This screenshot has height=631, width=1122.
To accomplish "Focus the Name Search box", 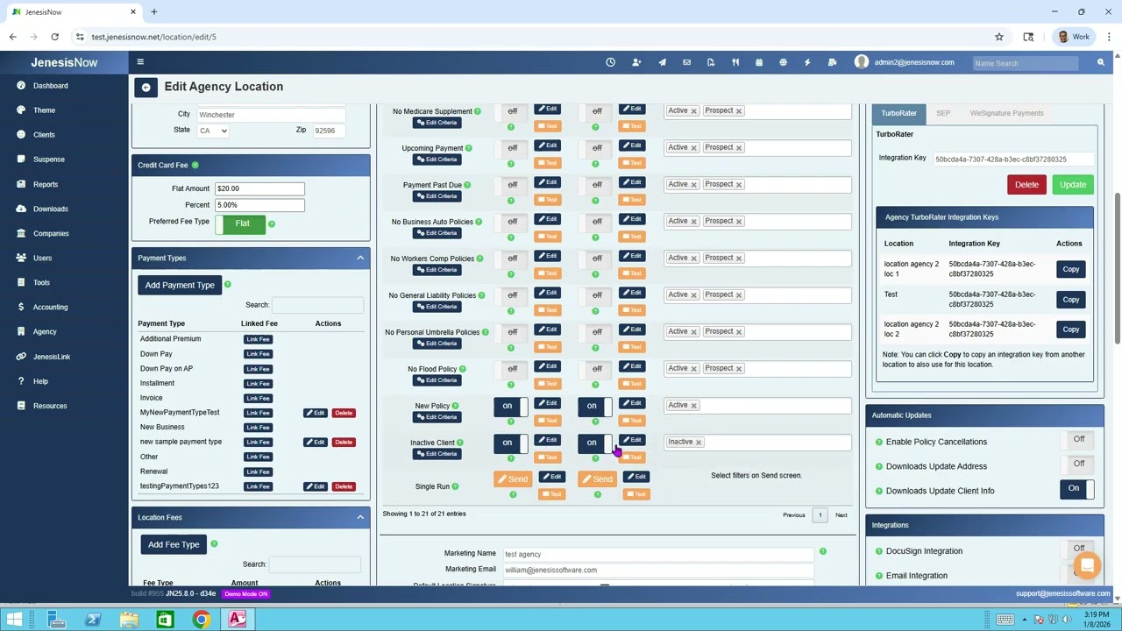I will [1026, 63].
